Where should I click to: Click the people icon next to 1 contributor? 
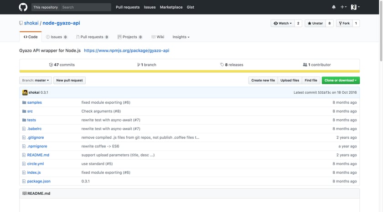[x=305, y=65]
